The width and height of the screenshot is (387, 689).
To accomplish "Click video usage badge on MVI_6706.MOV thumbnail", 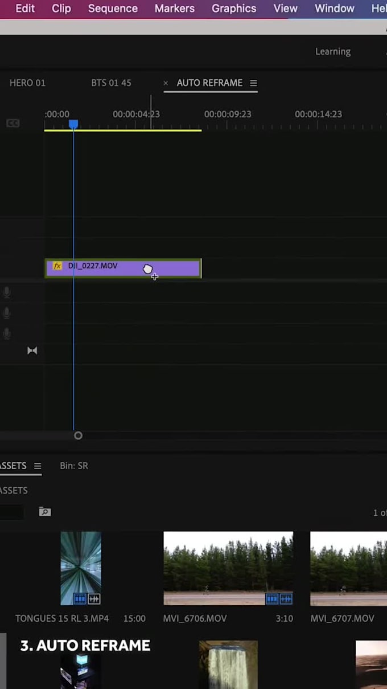I will pos(272,598).
